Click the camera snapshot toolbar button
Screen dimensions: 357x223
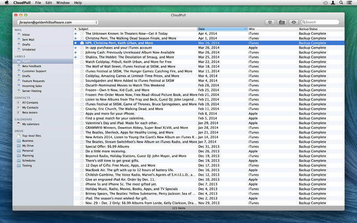coord(282,22)
